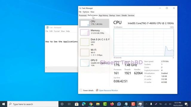The image size is (191, 107).
Task: Open network Wi-Fi tray icon
Action: (166, 104)
